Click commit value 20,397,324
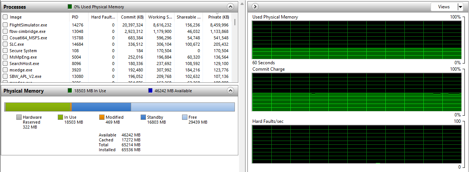The height and width of the screenshot is (172, 469). pyautogui.click(x=133, y=25)
